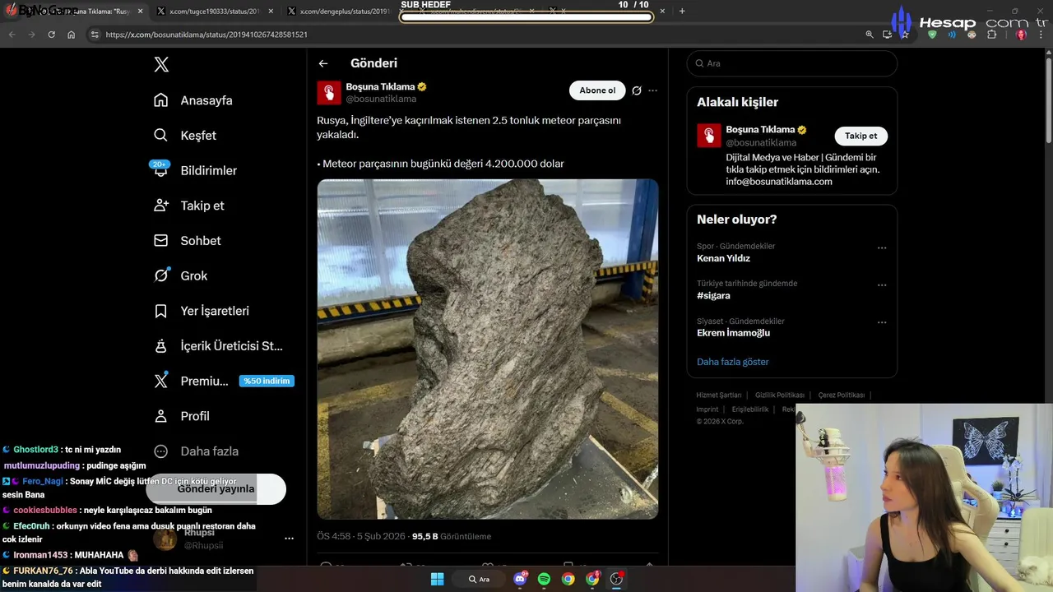
Task: Open Premium sidebar item
Action: 224,381
